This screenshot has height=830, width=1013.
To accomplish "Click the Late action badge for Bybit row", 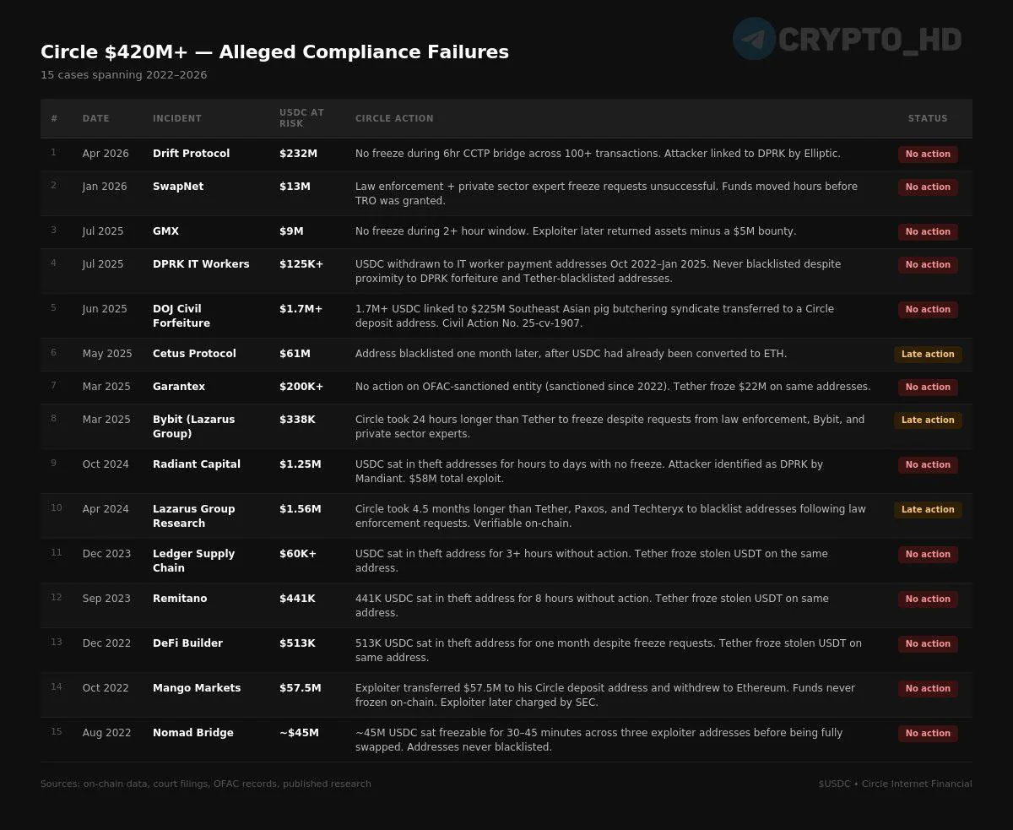I will coord(927,420).
